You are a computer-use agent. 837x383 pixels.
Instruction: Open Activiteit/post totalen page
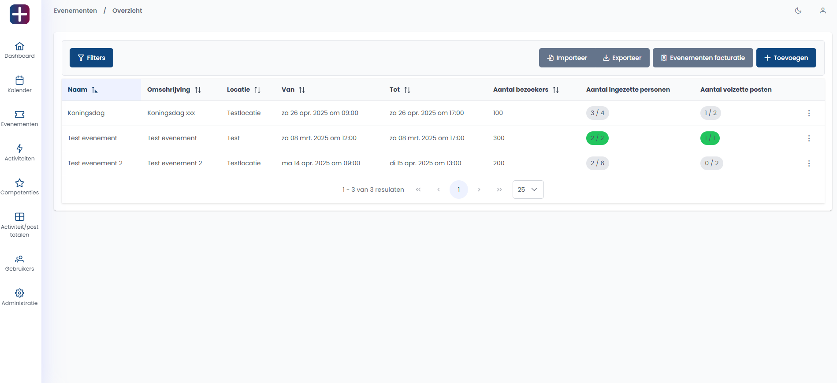point(19,225)
